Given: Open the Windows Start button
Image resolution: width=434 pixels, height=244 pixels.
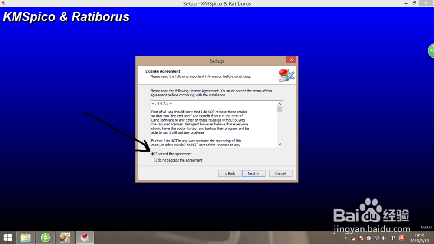Looking at the screenshot, I should [8, 237].
